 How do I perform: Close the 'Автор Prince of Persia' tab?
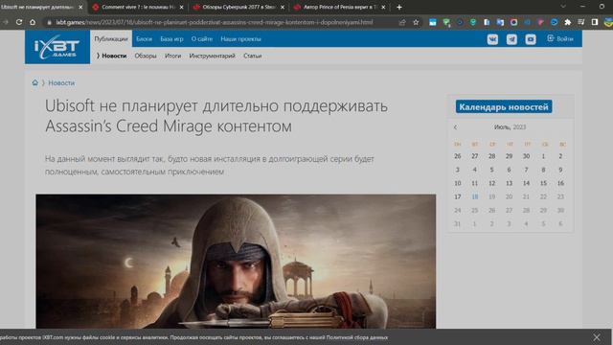tap(383, 7)
